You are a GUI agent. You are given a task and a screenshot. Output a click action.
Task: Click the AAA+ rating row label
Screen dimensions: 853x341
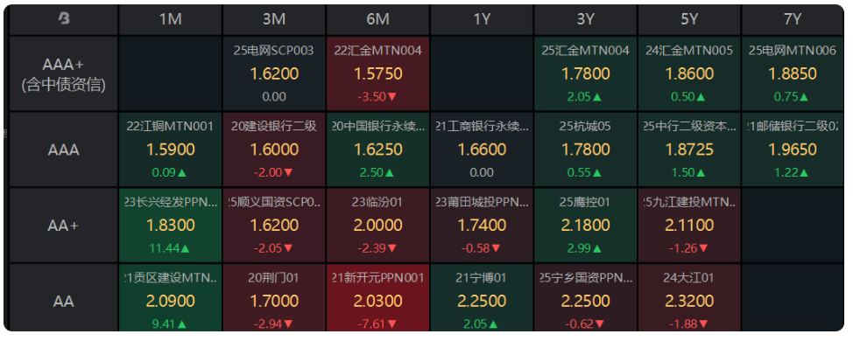pos(64,73)
